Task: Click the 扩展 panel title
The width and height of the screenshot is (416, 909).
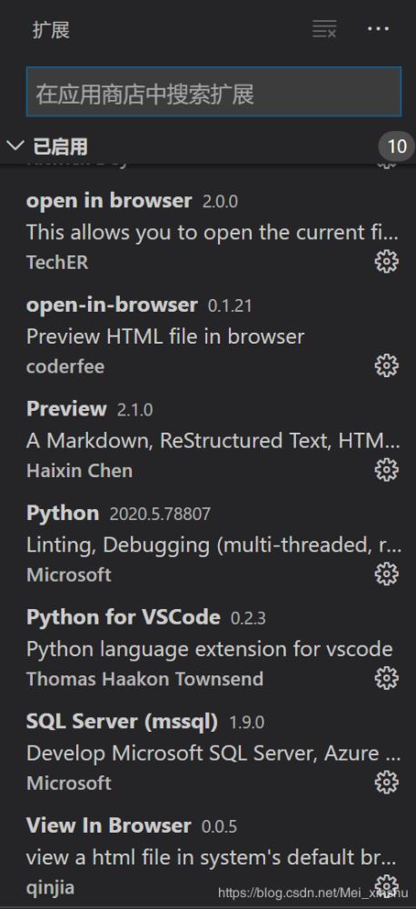Action: (x=51, y=30)
